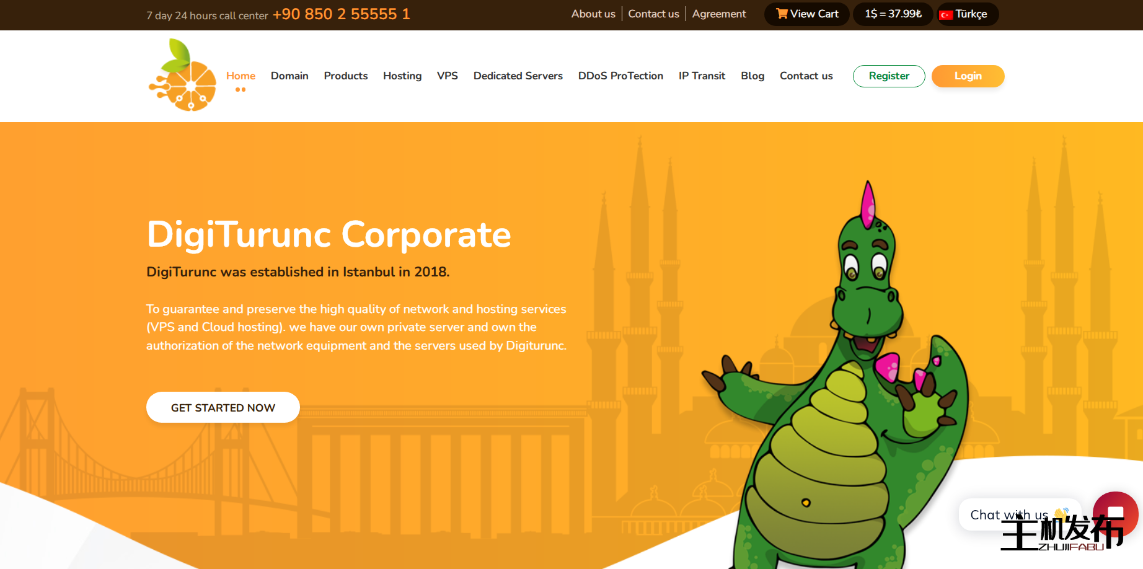The image size is (1143, 569).
Task: Open the IP Transit page
Action: [x=702, y=76]
